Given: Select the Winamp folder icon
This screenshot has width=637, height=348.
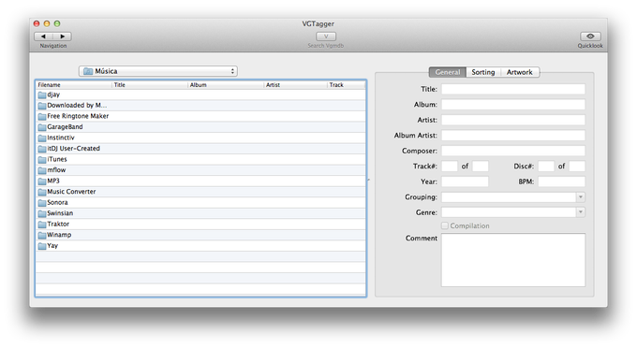Looking at the screenshot, I should [42, 235].
